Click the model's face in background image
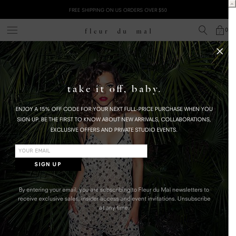This screenshot has height=236, width=236. pyautogui.click(x=105, y=93)
